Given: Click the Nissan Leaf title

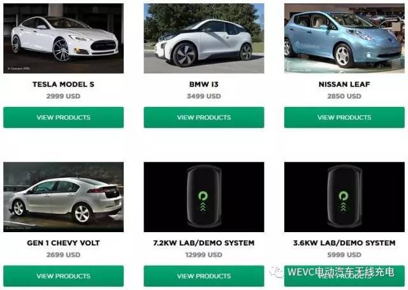Looking at the screenshot, I should click(x=344, y=85).
